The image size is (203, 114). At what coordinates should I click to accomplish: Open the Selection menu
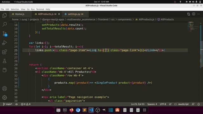click(x=15, y=9)
